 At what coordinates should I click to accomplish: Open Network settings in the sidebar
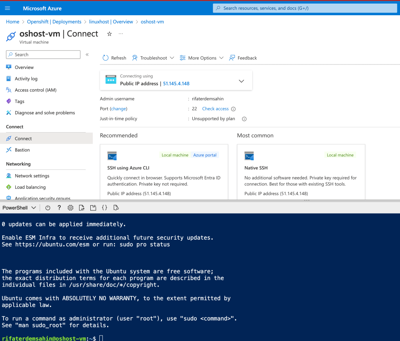coord(32,176)
